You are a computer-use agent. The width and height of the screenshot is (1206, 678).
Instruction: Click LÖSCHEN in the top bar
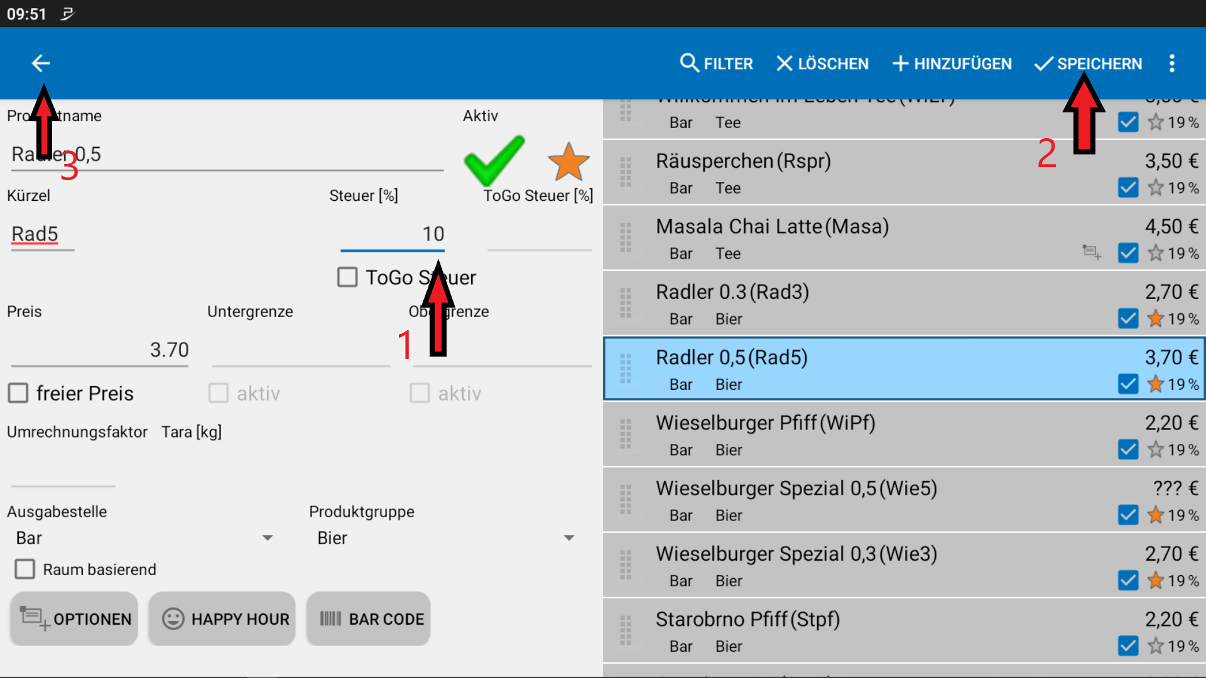pyautogui.click(x=822, y=63)
